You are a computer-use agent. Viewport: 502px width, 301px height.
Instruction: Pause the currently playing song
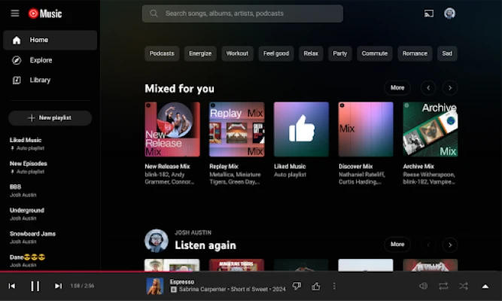(35, 286)
